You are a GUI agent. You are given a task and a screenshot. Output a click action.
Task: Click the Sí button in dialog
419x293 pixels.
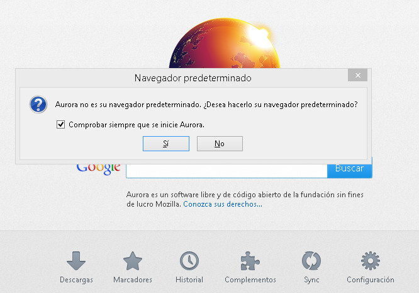tap(166, 144)
